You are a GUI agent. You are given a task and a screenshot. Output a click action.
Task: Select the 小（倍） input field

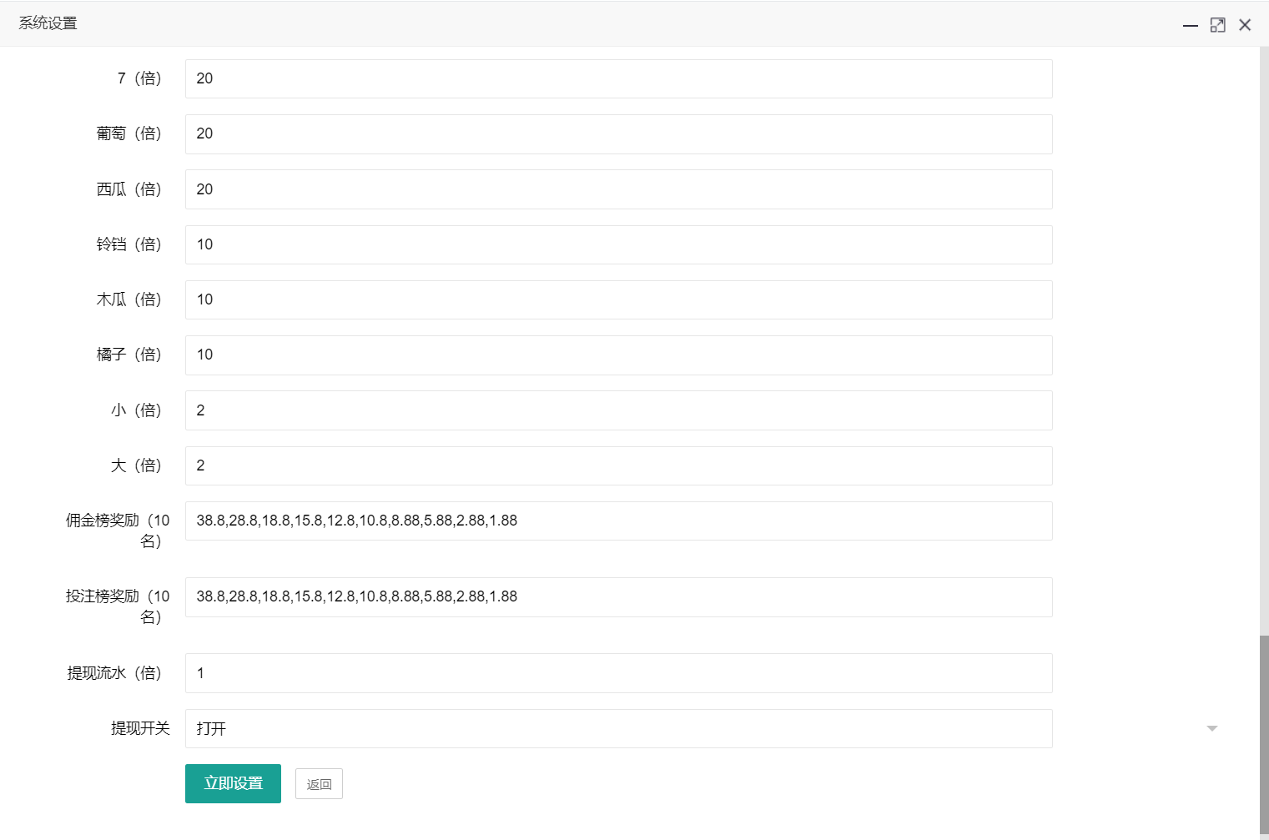pos(617,410)
